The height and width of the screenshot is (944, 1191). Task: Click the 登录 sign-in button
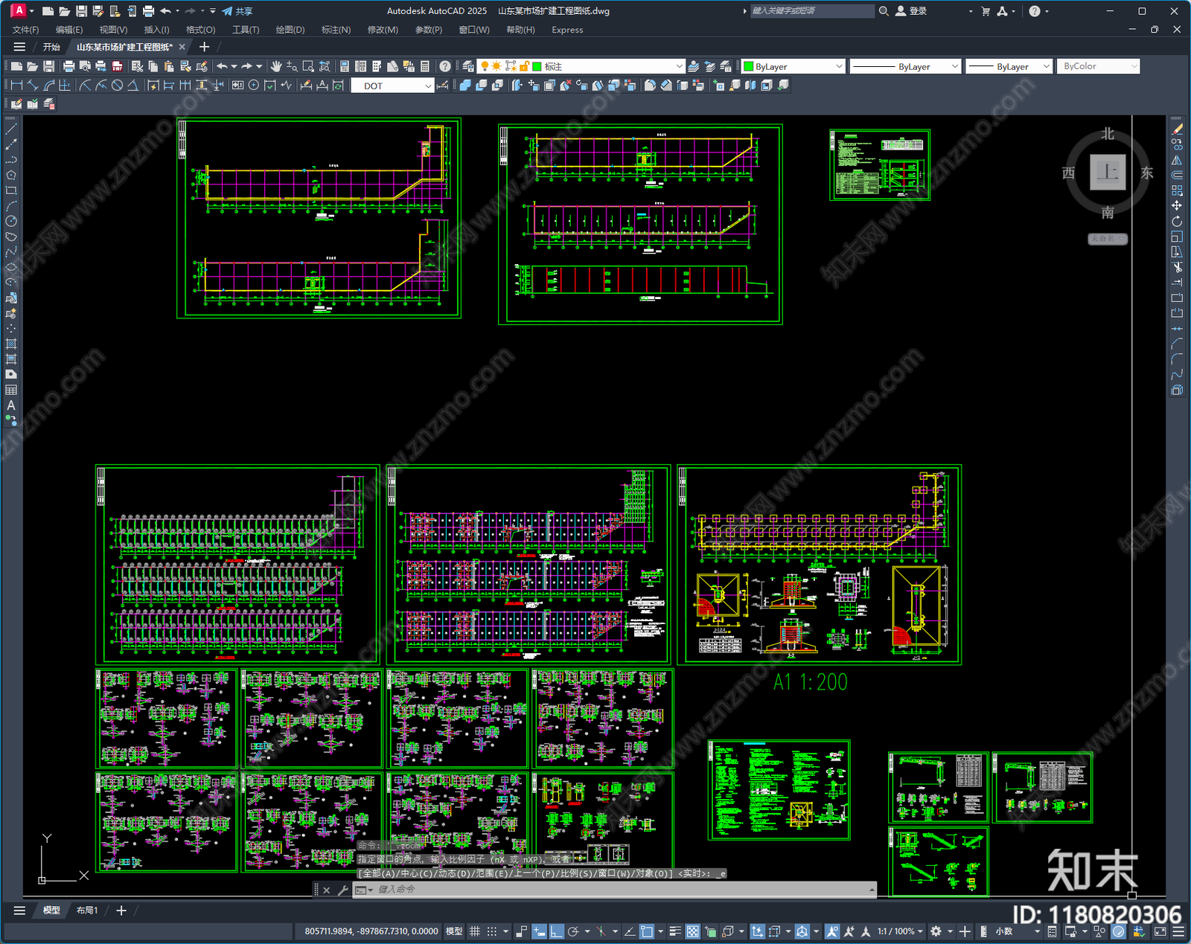[911, 11]
